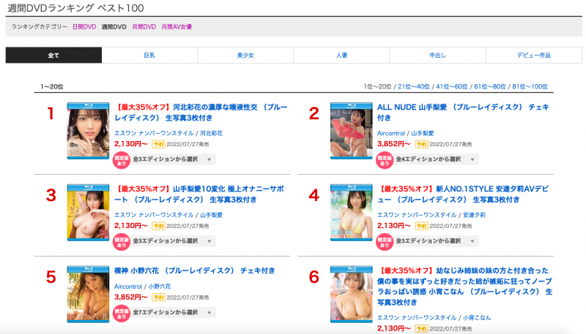Switch to the デビュー作 tab
Viewport: 586px width, 334px height.
point(533,56)
